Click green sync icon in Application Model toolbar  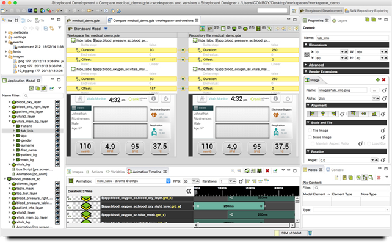tap(44, 89)
